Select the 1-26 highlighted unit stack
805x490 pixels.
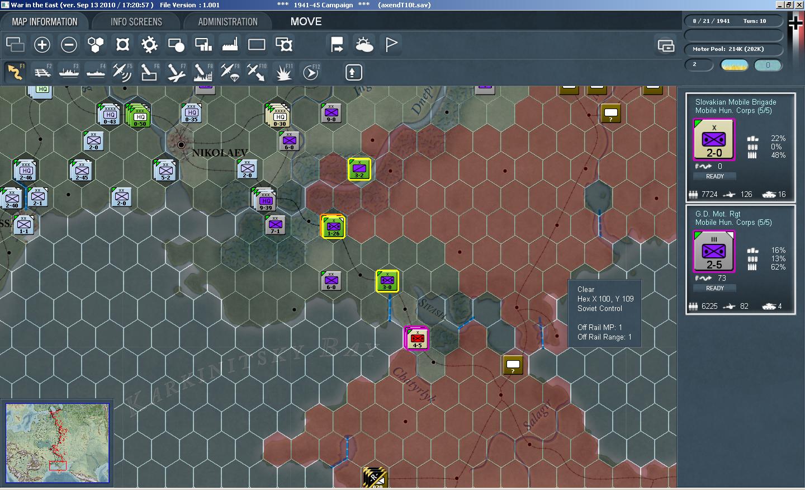click(333, 227)
